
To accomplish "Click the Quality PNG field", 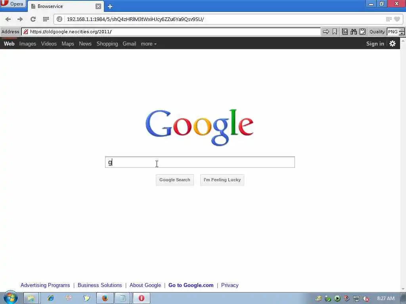I will tap(393, 32).
